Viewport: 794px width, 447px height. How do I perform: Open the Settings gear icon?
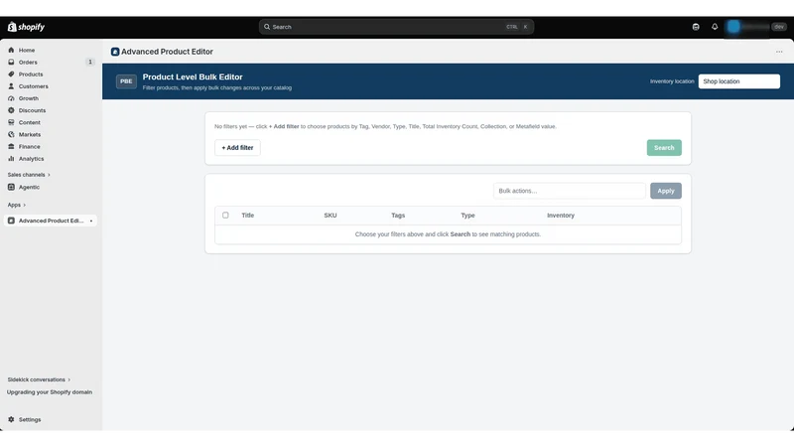click(11, 419)
